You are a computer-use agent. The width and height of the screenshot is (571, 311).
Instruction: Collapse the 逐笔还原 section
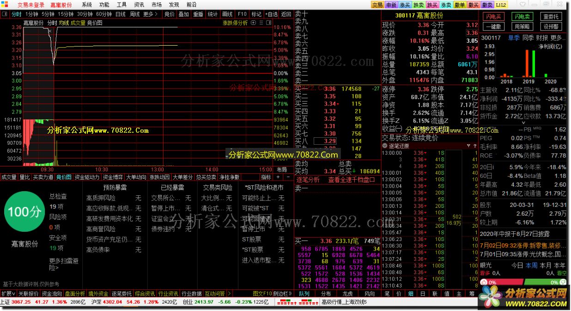coord(385,146)
